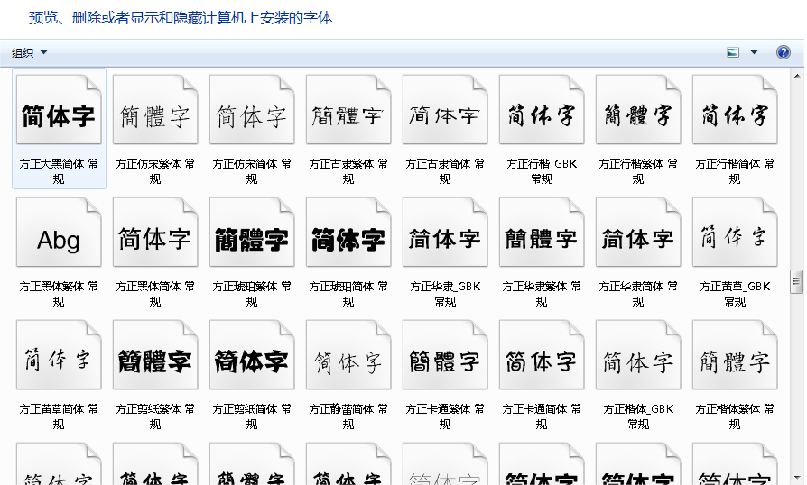The width and height of the screenshot is (807, 485).
Task: Select the 方正卡通简体 font icon
Action: [542, 355]
